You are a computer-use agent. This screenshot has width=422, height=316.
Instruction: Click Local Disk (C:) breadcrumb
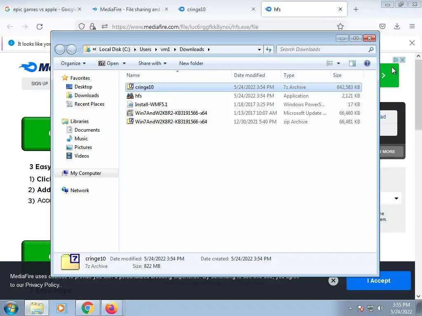tap(115, 49)
